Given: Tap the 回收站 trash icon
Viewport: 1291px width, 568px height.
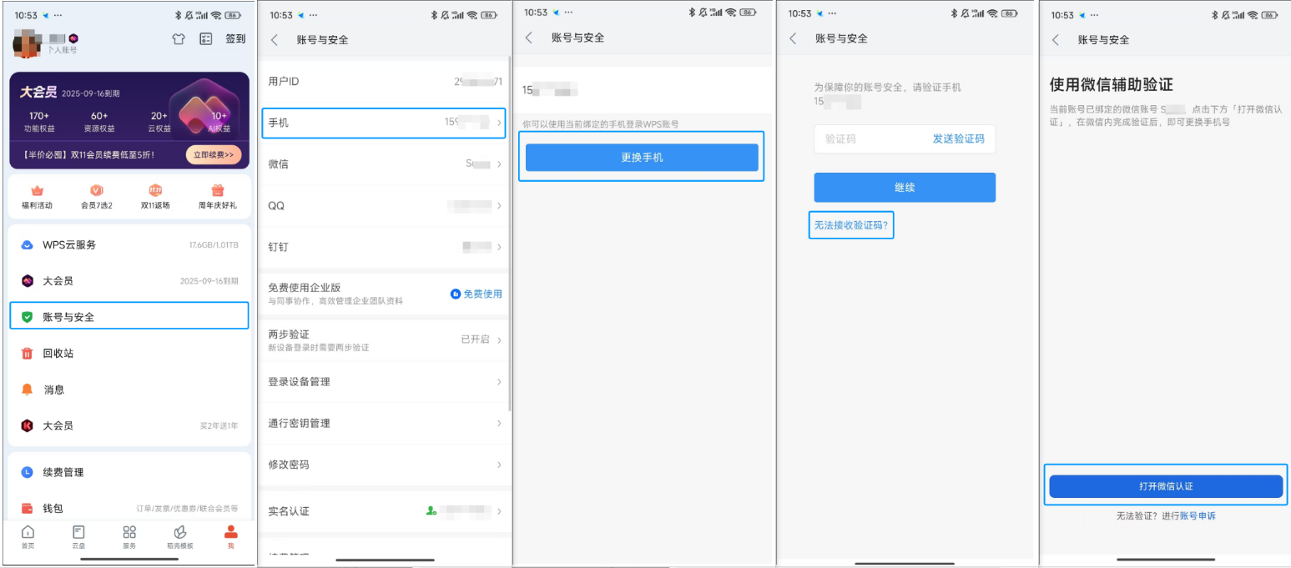Looking at the screenshot, I should [x=28, y=354].
